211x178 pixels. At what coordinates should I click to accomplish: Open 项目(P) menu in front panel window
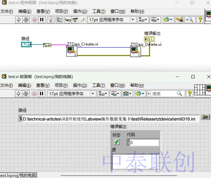[61, 85]
